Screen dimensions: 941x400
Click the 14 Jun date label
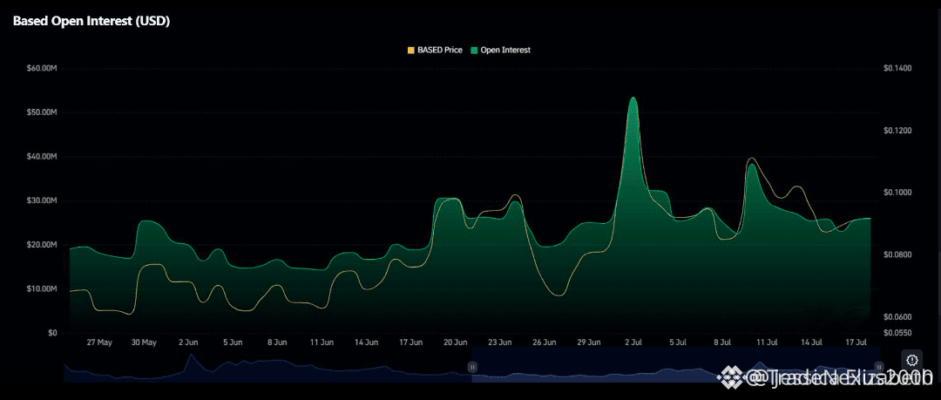click(367, 343)
